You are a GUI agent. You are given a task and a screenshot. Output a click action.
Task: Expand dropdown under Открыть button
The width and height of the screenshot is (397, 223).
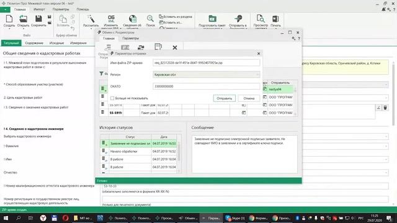click(23, 28)
